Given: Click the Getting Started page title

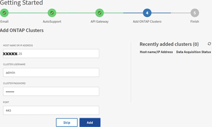Looking at the screenshot, I should [21, 3].
